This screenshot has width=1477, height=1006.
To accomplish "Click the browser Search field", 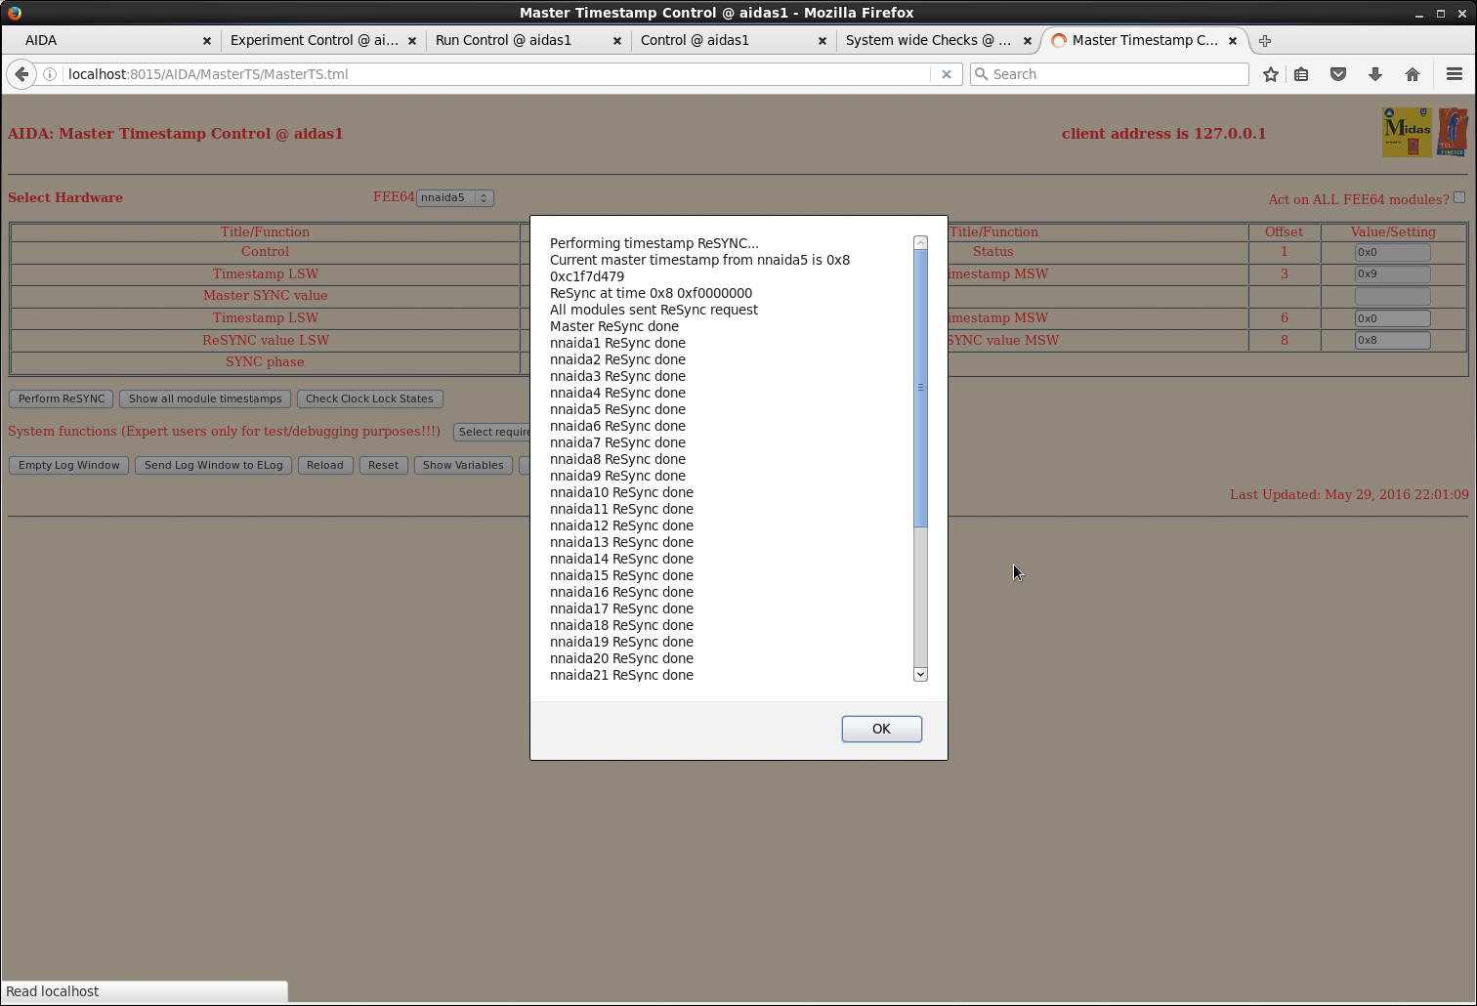I will pyautogui.click(x=1110, y=74).
